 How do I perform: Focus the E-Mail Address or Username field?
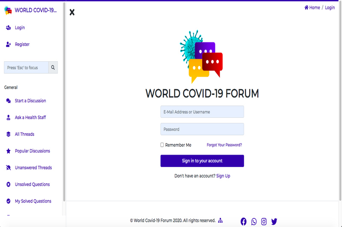[x=202, y=112]
